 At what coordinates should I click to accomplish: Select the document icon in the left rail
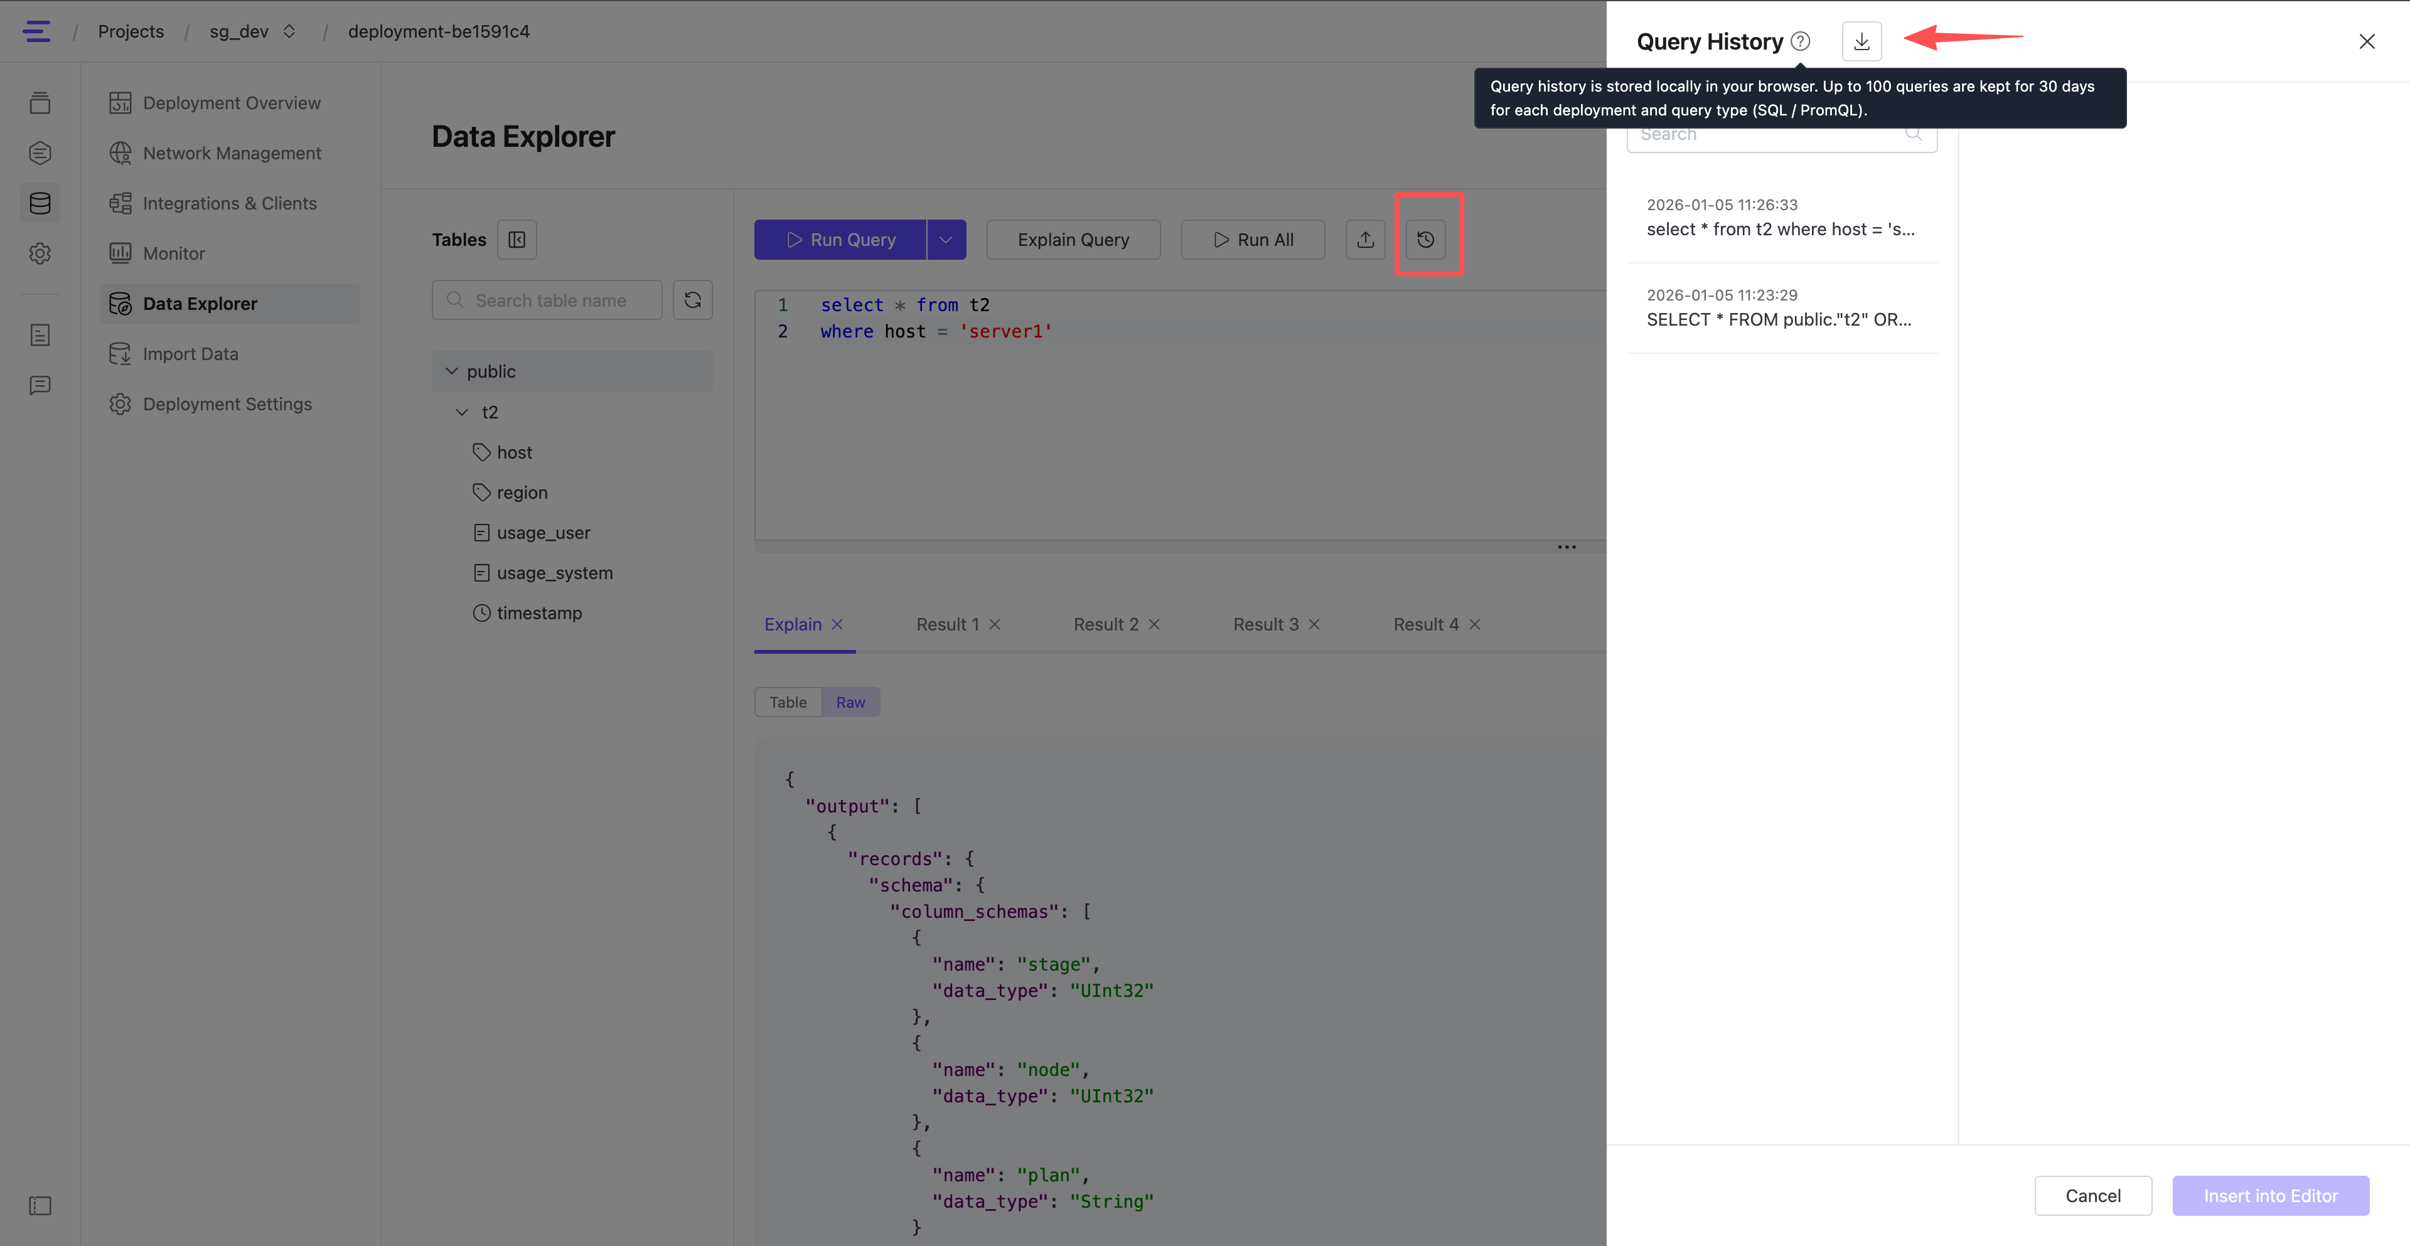click(x=40, y=335)
